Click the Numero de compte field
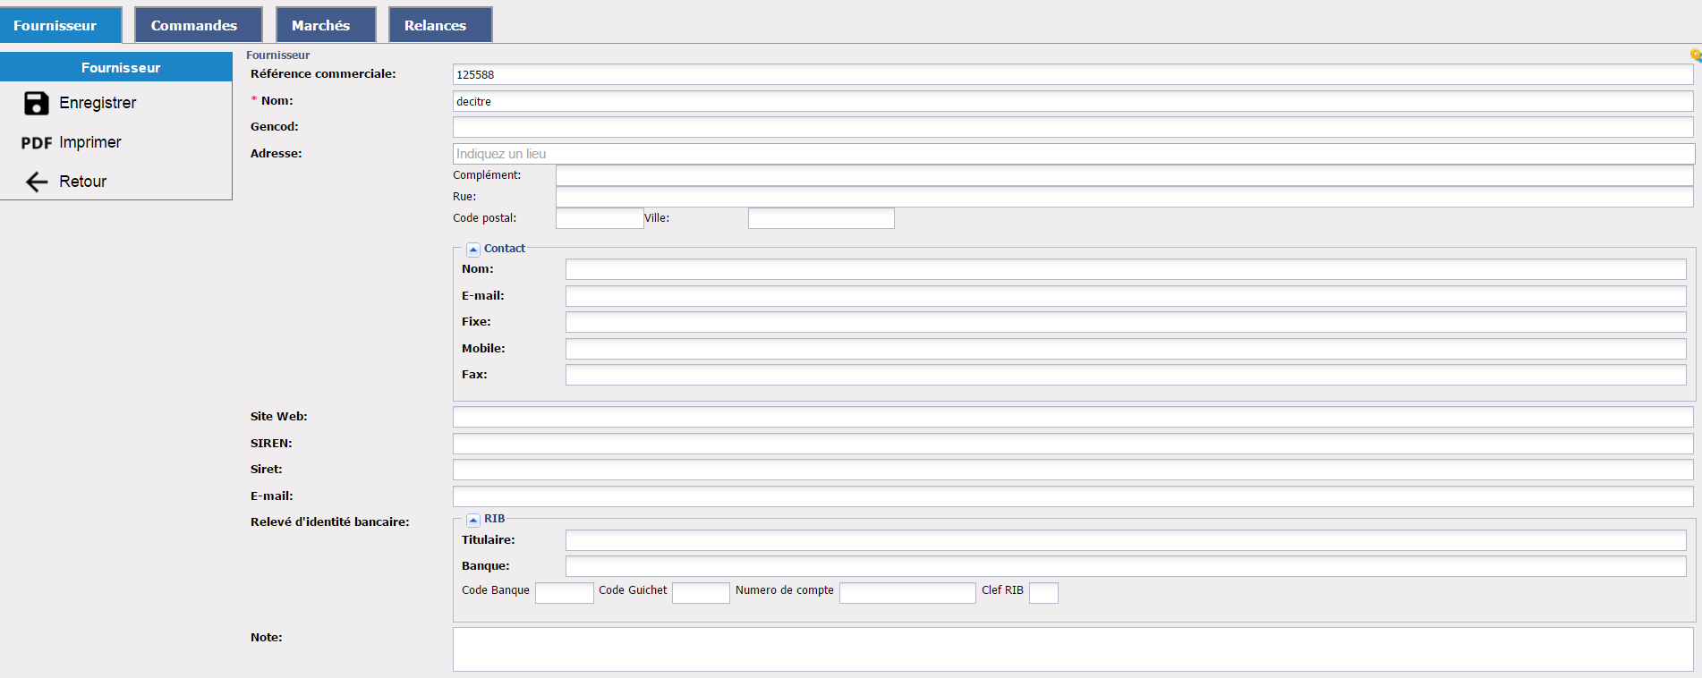Image resolution: width=1702 pixels, height=678 pixels. [x=907, y=592]
